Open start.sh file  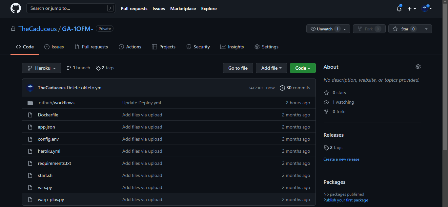click(x=45, y=175)
